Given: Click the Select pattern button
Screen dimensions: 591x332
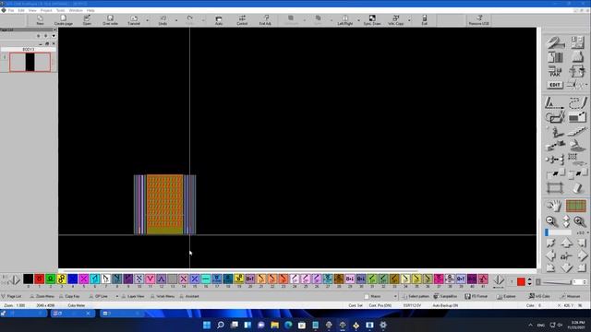Looking at the screenshot, I should coord(416,297).
